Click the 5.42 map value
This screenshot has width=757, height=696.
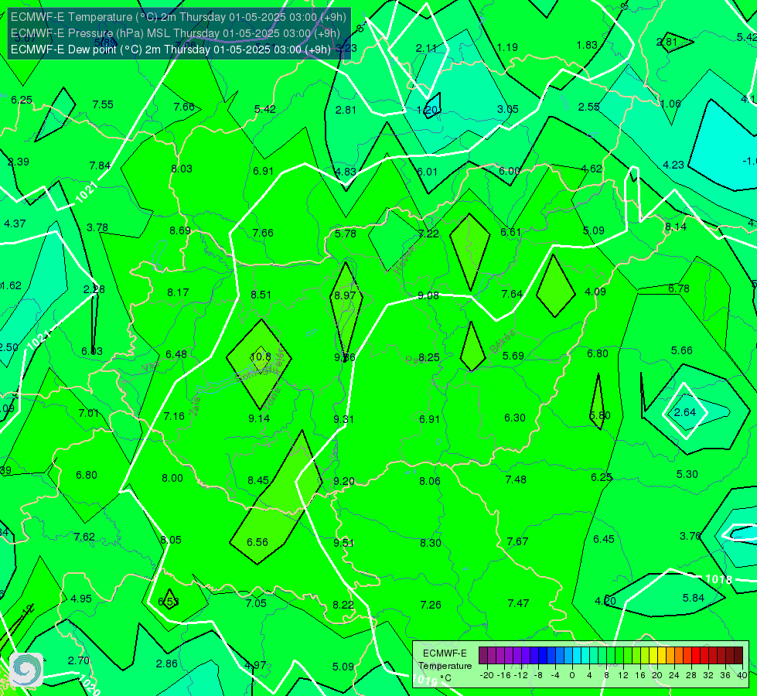(x=265, y=109)
